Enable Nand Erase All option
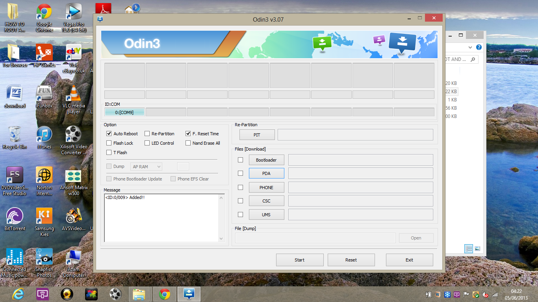 point(188,143)
